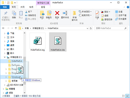130x98 pixels.
Task: Open the 開啟 (Open) dropdown in the ribbon
Action: coord(106,12)
